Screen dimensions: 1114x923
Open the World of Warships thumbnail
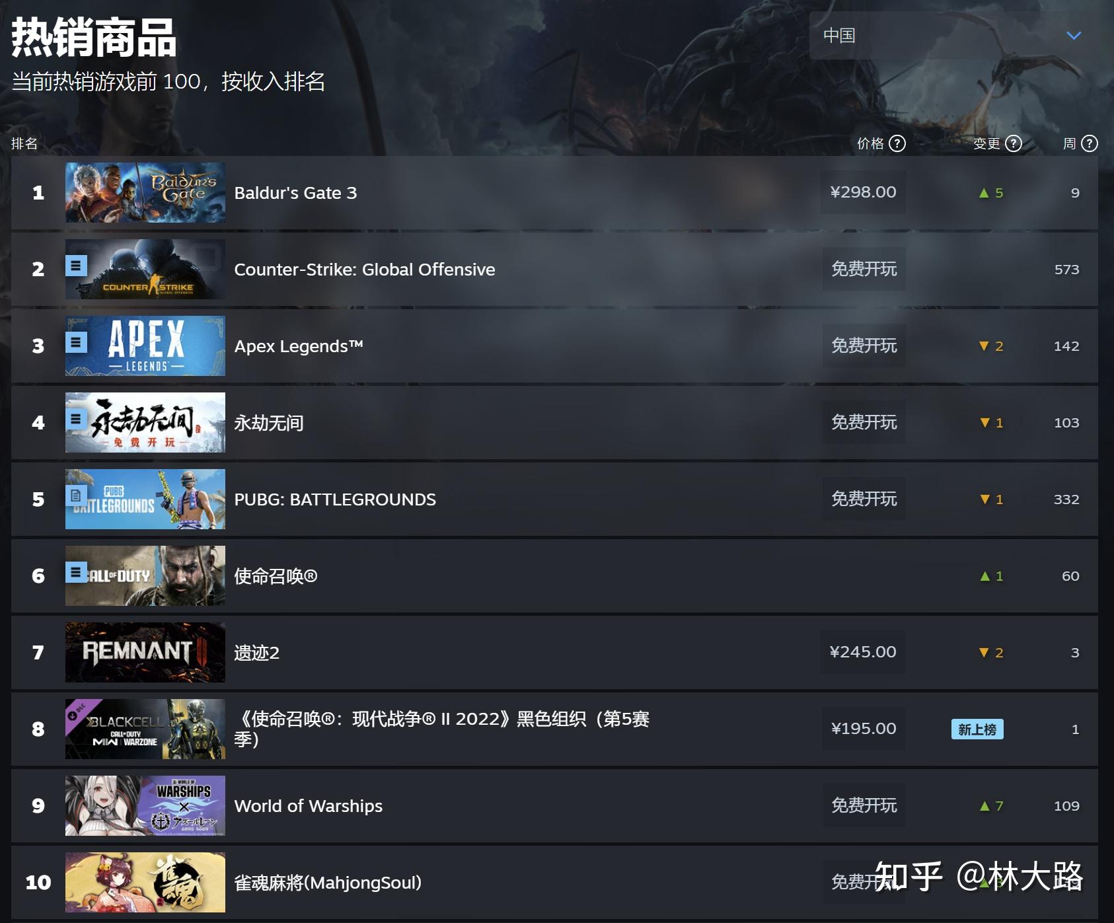click(x=145, y=805)
